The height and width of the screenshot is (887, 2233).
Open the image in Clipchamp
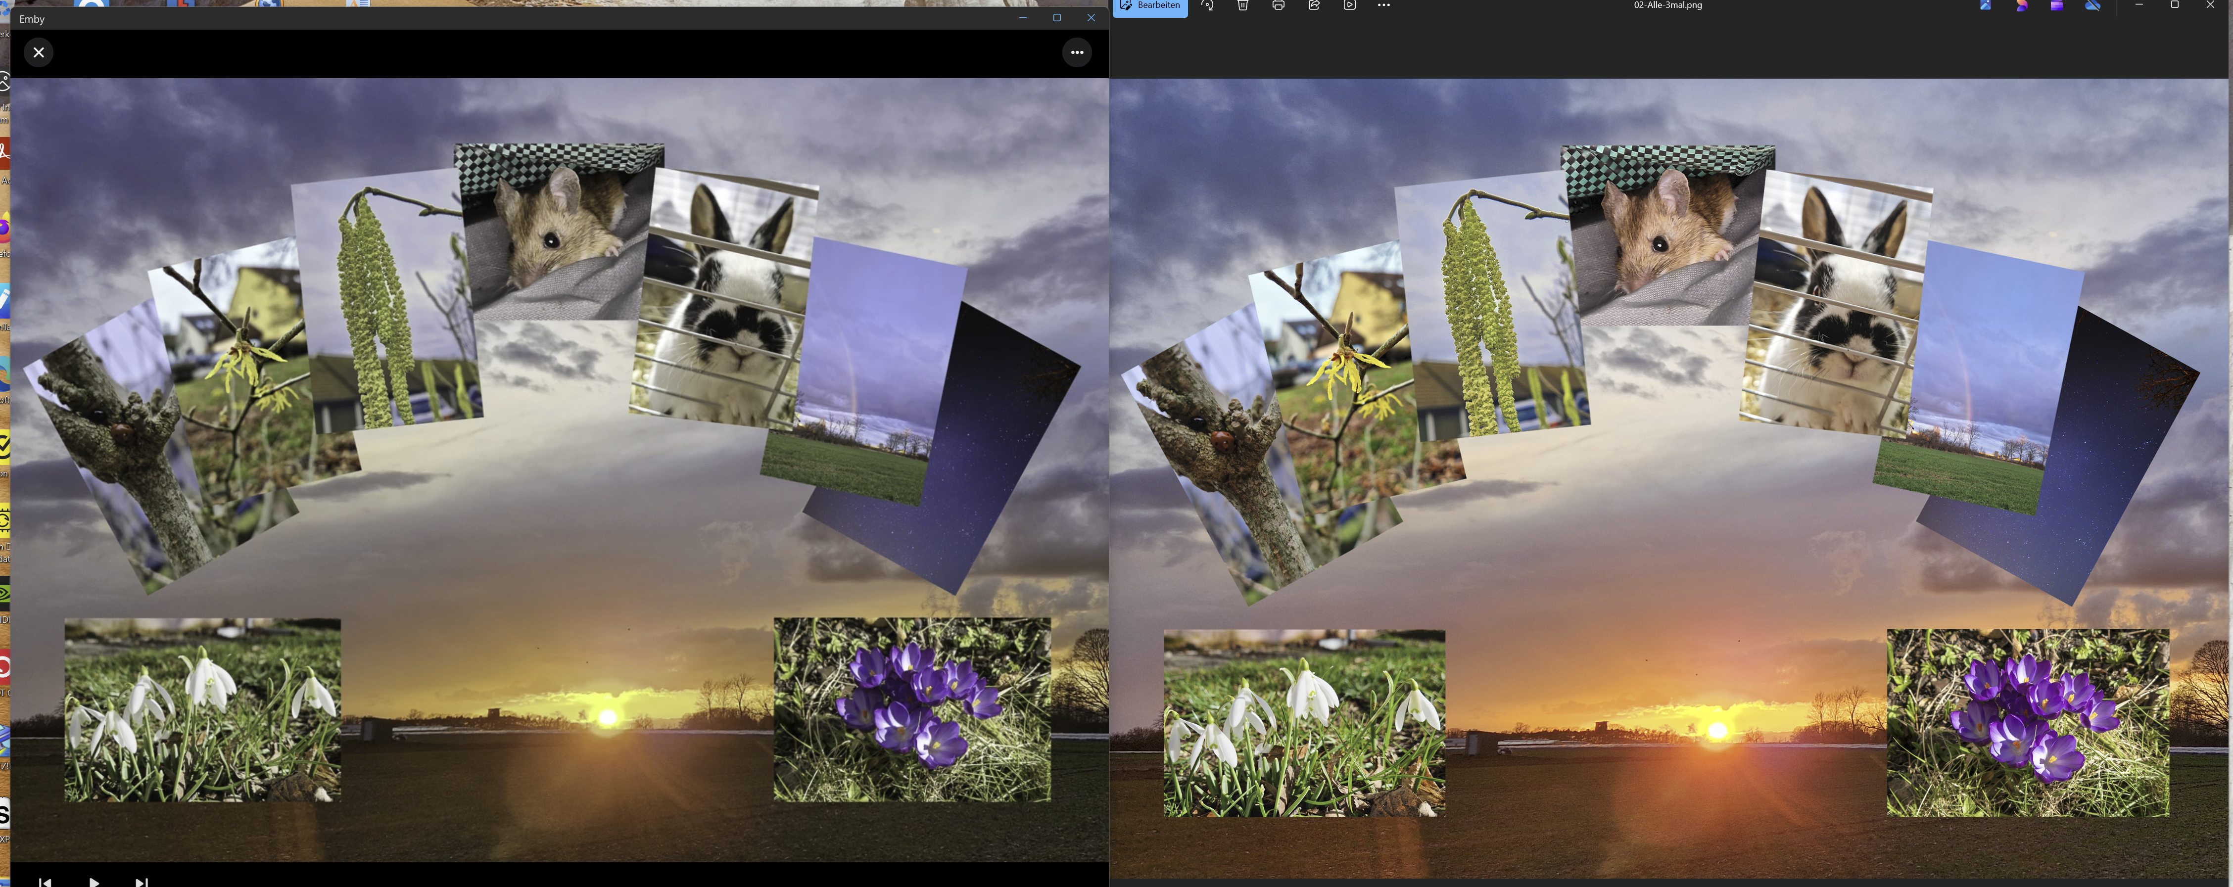pyautogui.click(x=2056, y=7)
